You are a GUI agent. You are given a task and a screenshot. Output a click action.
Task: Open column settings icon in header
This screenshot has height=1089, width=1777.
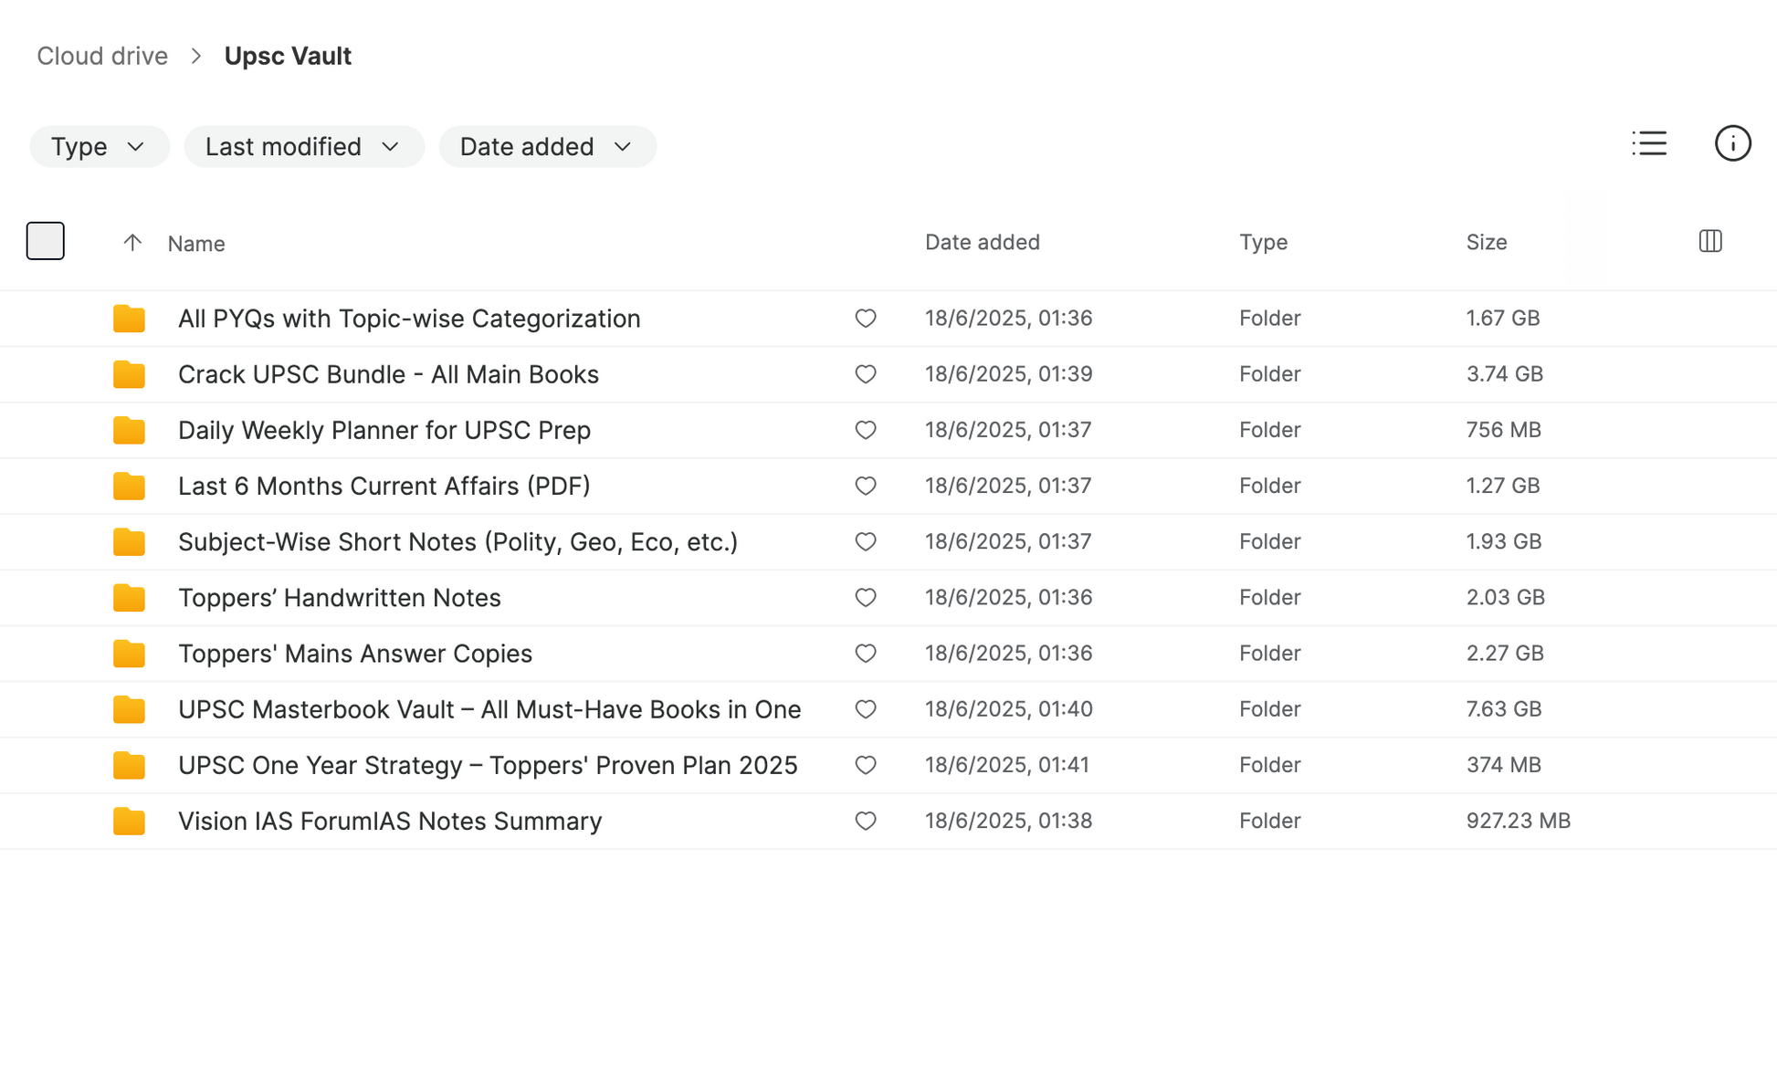[x=1710, y=241]
